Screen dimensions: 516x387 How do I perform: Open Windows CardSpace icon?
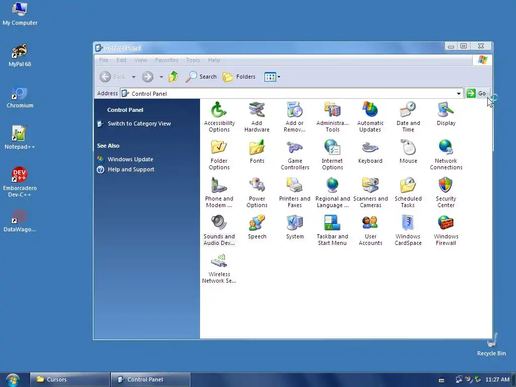click(x=408, y=230)
